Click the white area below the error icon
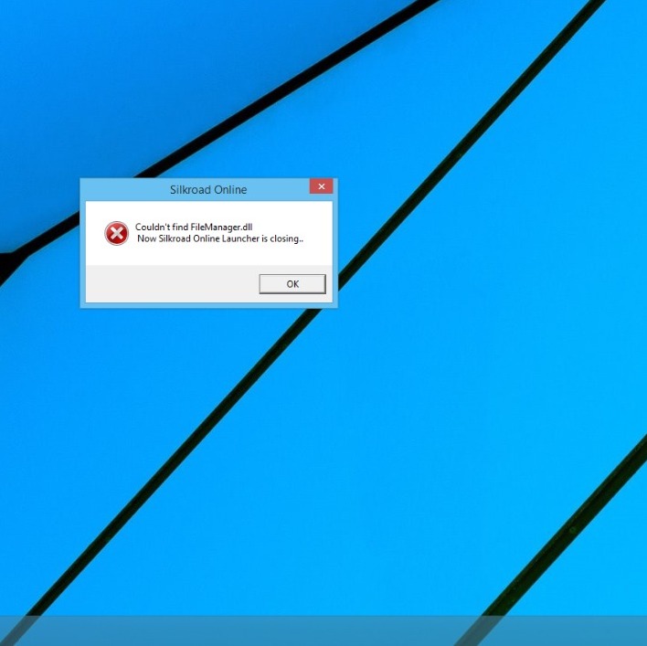This screenshot has height=646, width=647. [116, 257]
